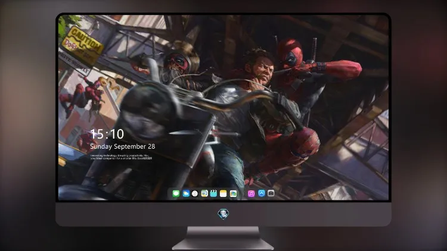
Task: Launch the Weather app from dock
Action: [x=185, y=194]
